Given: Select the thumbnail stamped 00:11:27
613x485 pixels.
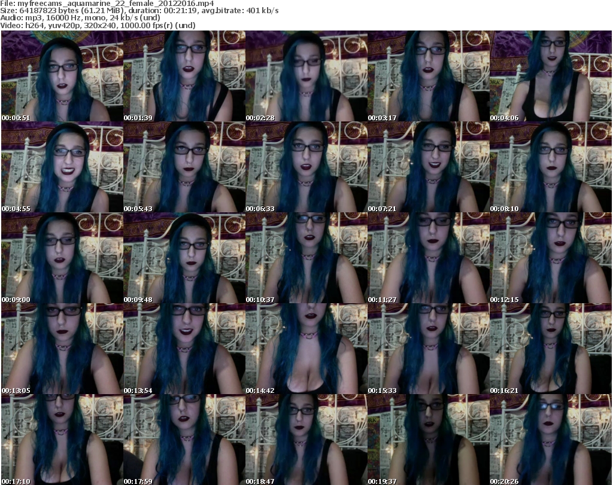Looking at the screenshot, I should (x=428, y=258).
